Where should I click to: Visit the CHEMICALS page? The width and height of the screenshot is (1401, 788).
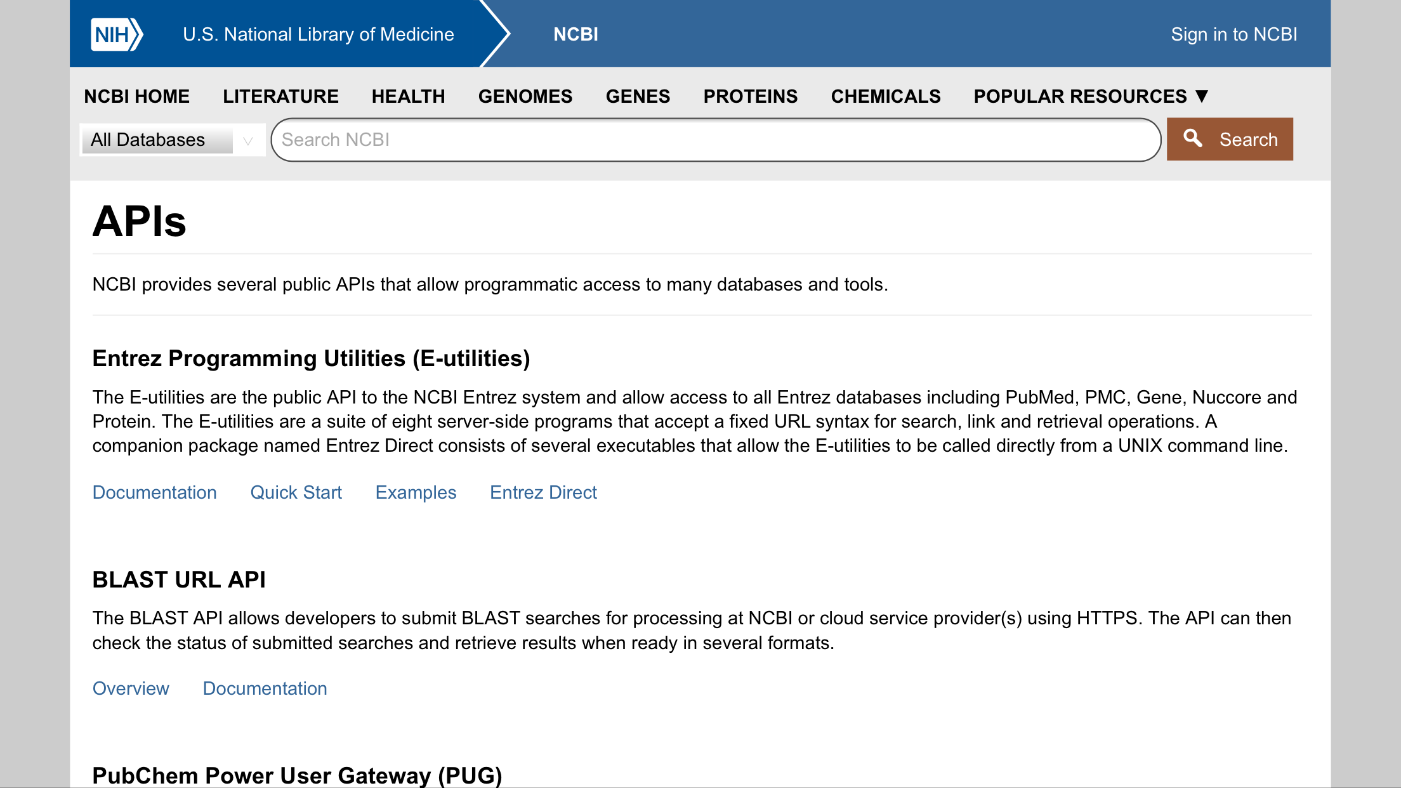(886, 96)
